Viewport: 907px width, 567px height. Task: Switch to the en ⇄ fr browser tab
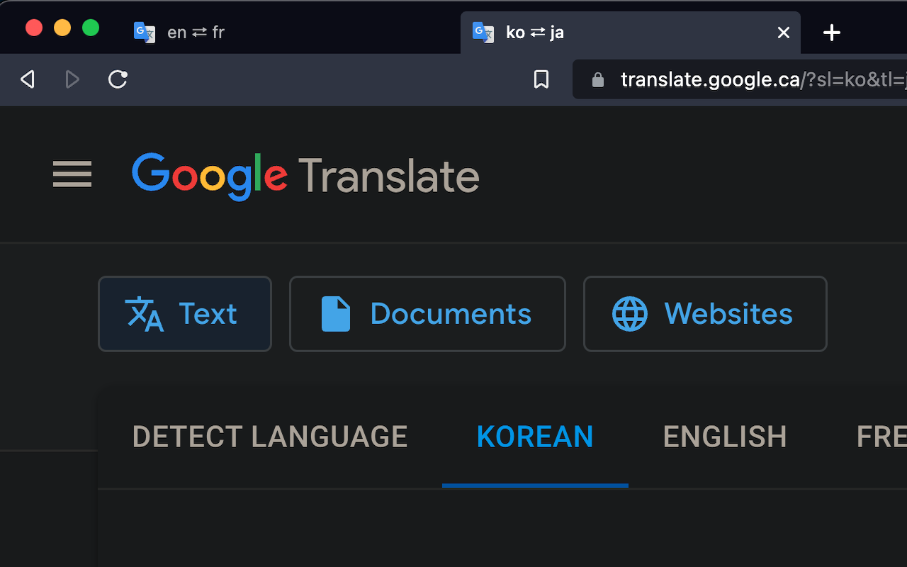tap(291, 33)
